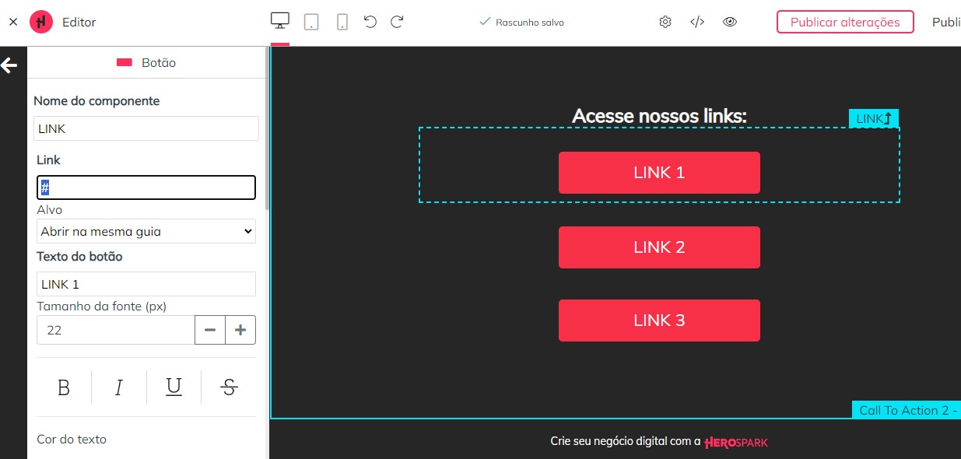The image size is (961, 459).
Task: Undo the last change
Action: point(369,21)
